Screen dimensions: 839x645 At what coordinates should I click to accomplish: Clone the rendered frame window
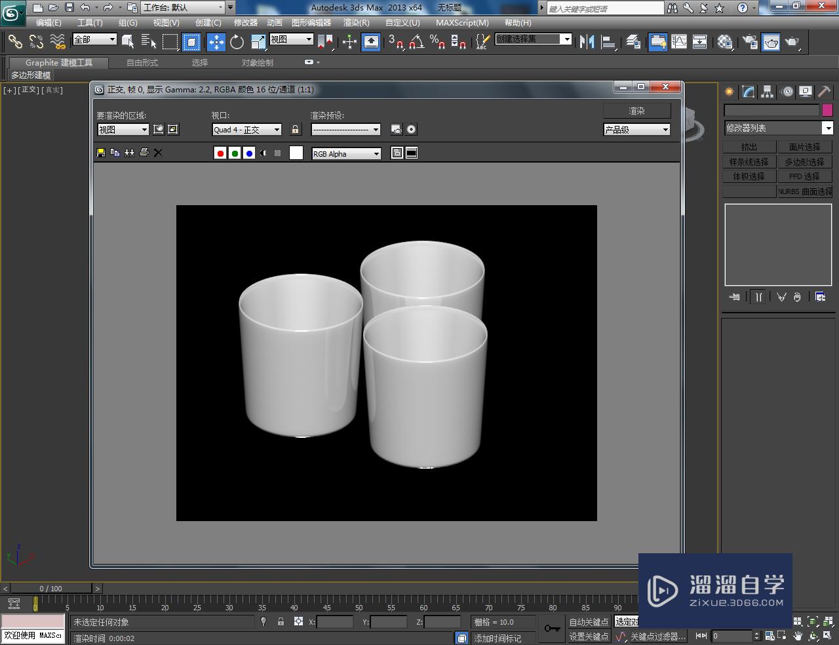(130, 153)
